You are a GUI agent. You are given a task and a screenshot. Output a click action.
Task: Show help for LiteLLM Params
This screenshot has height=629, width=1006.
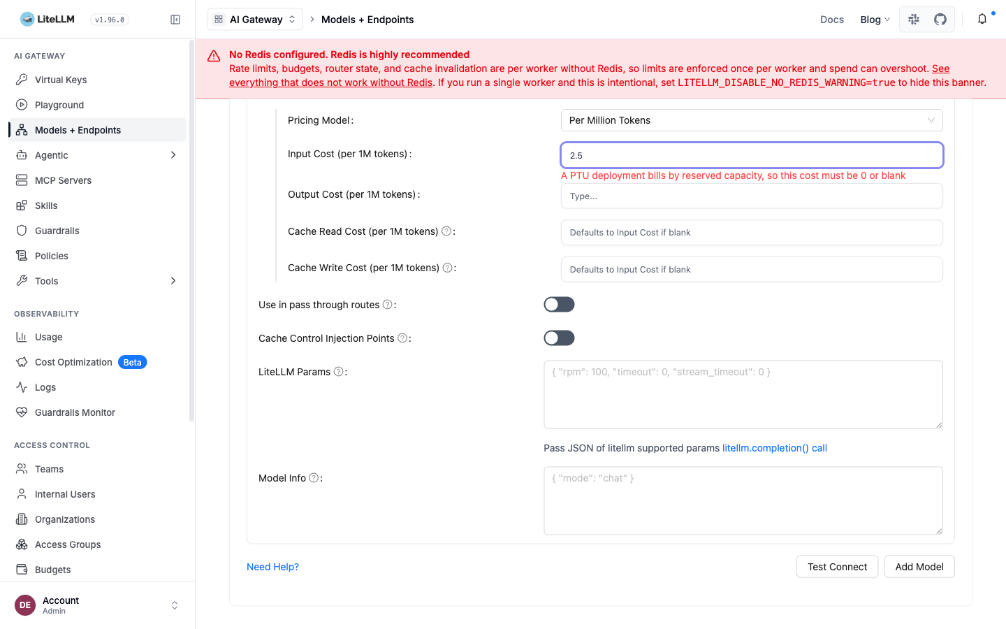[338, 372]
